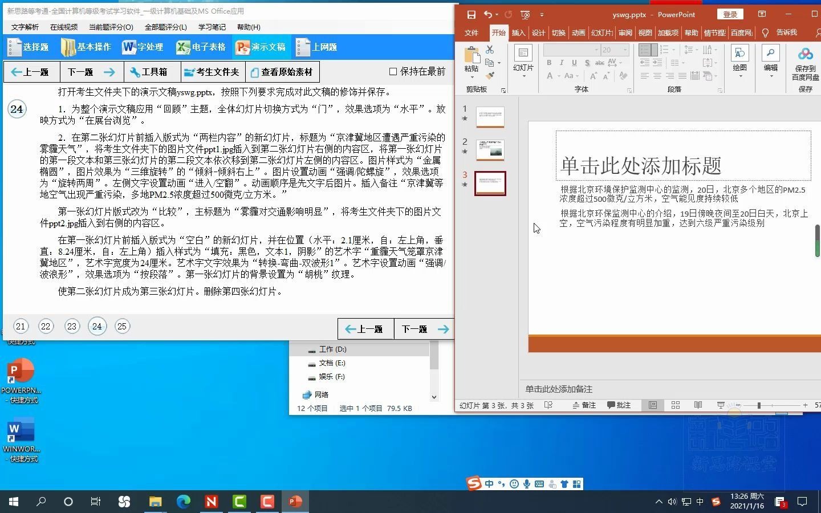The height and width of the screenshot is (513, 821).
Task: Select slide 2 thumbnail in the pane
Action: pyautogui.click(x=490, y=150)
